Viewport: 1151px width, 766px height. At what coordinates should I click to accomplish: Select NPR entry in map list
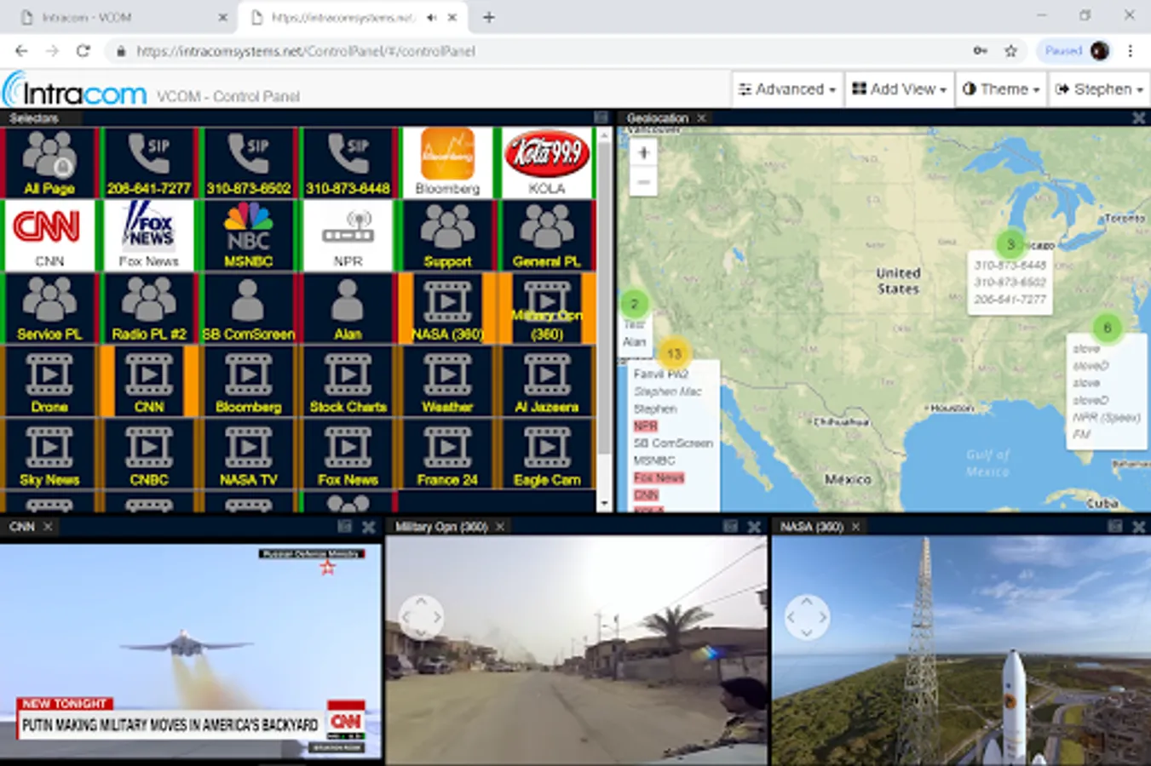tap(646, 426)
